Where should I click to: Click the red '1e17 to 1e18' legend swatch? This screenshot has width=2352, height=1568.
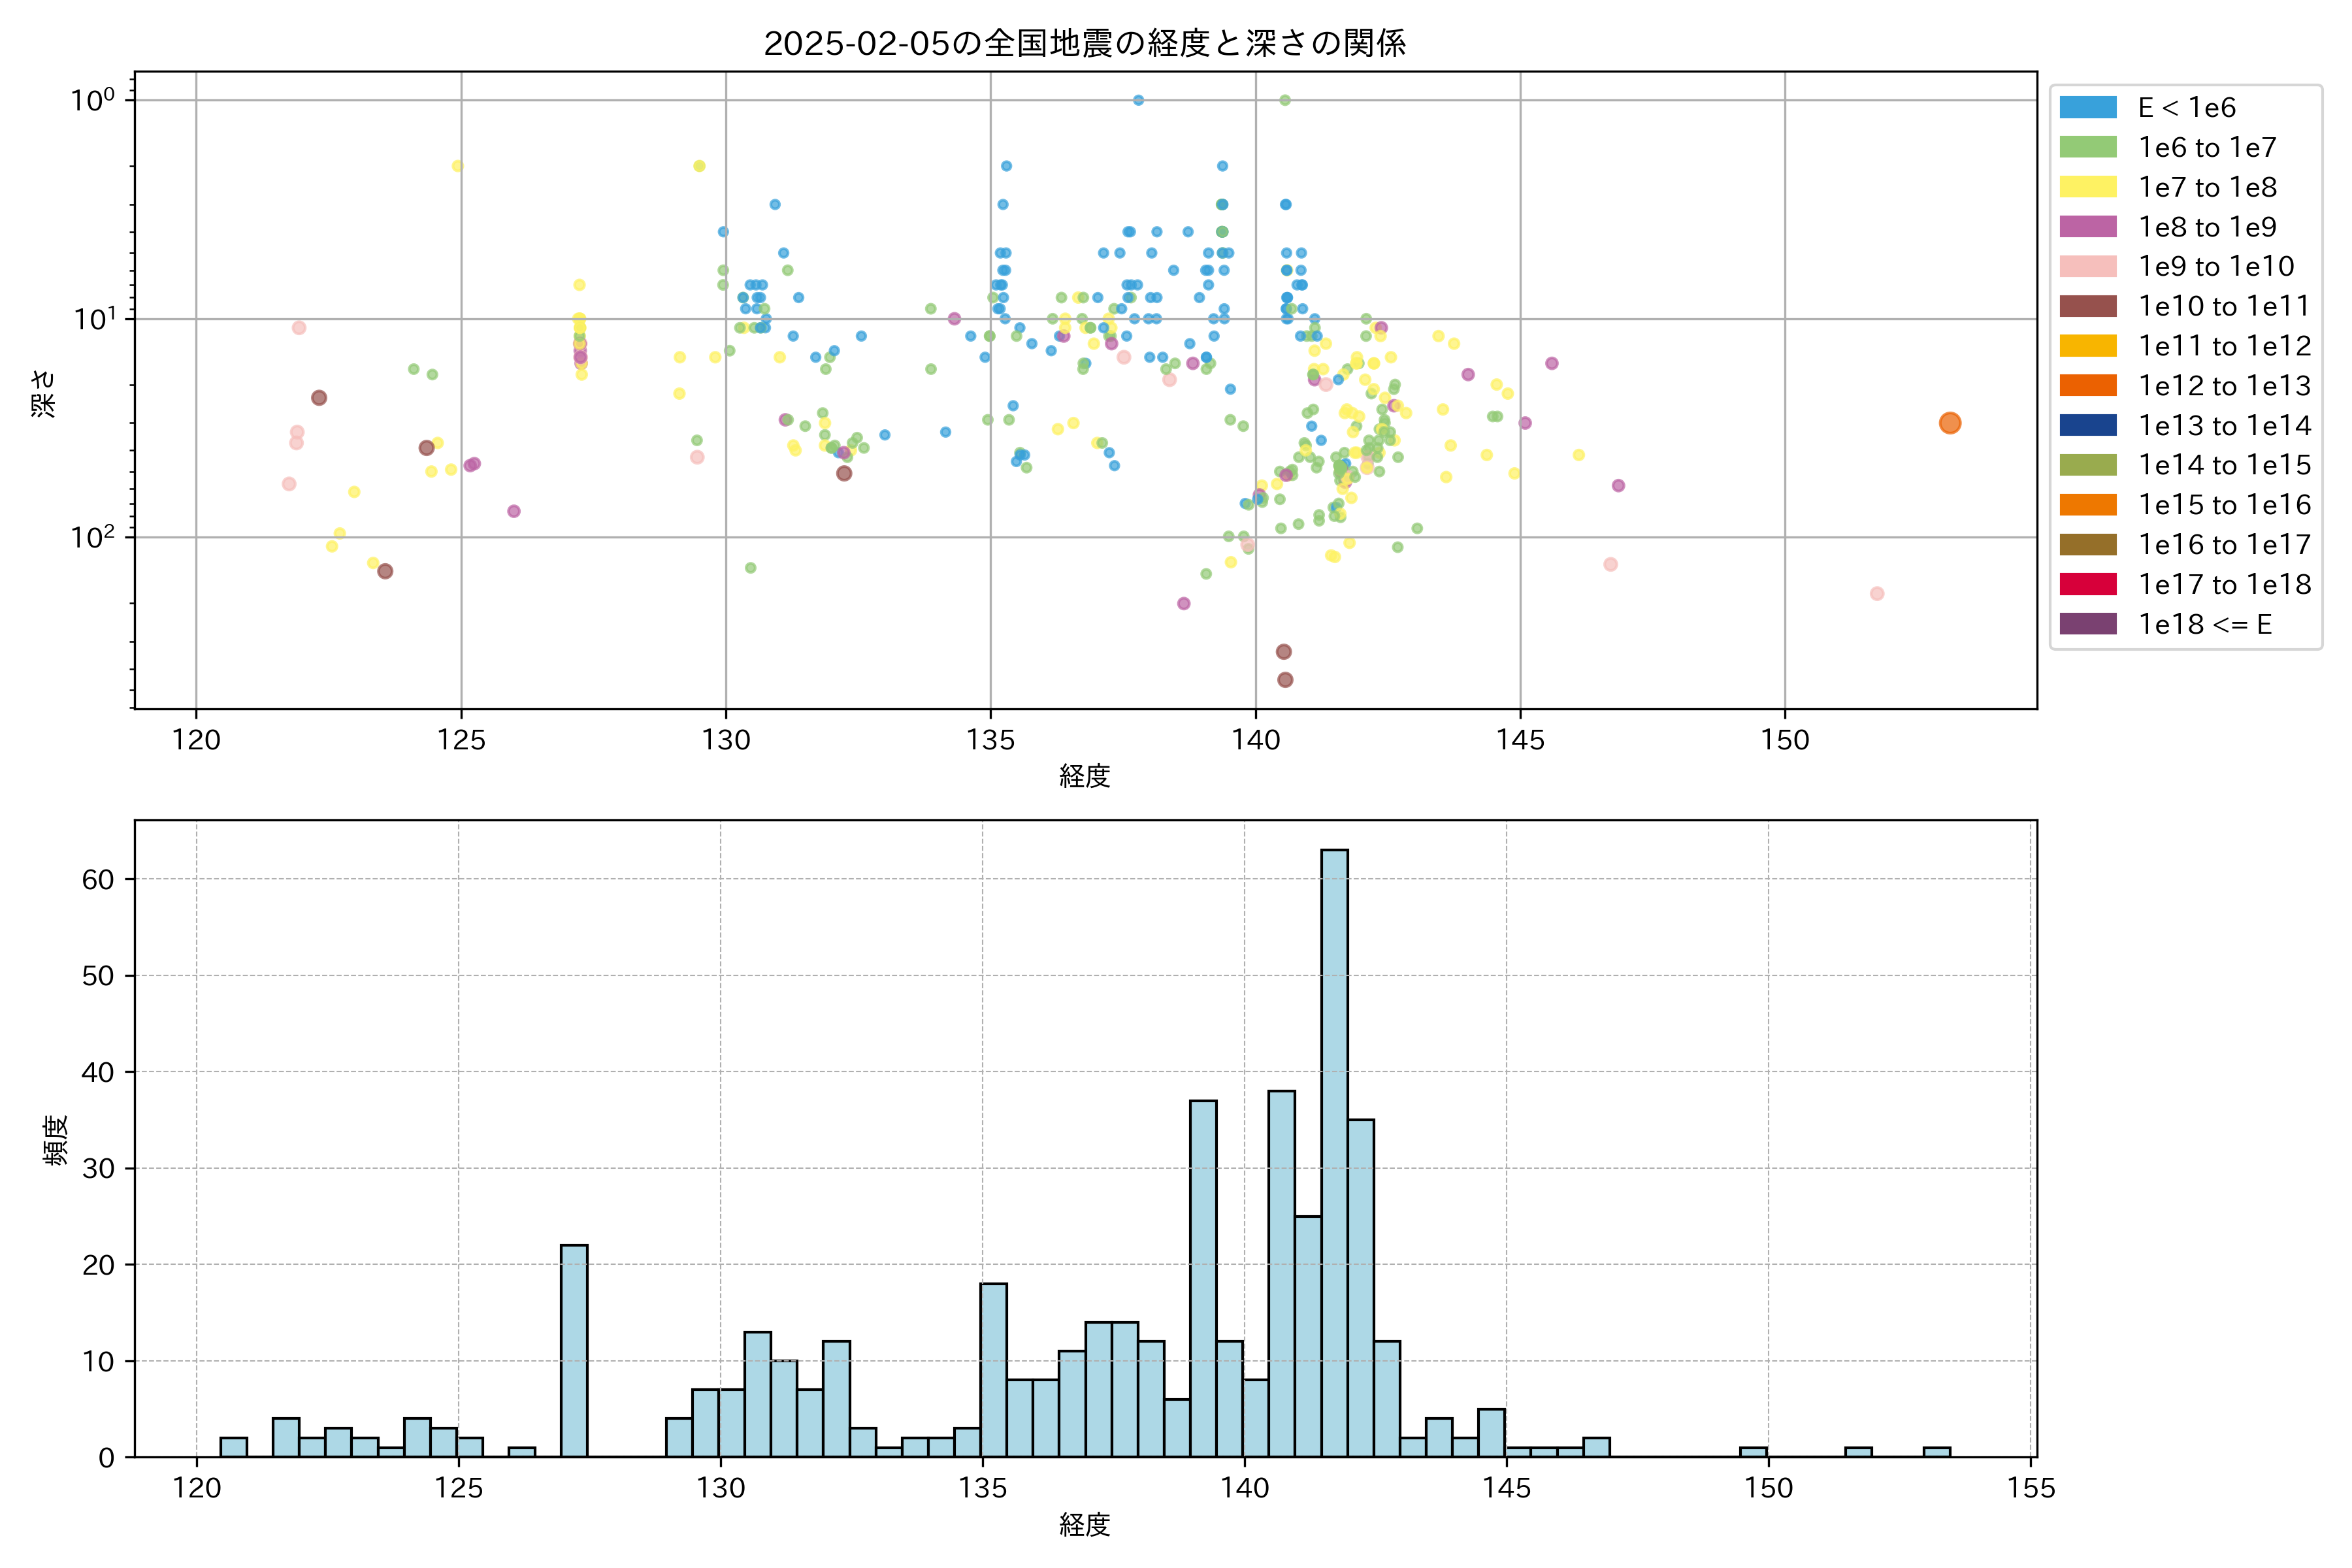tap(2087, 584)
